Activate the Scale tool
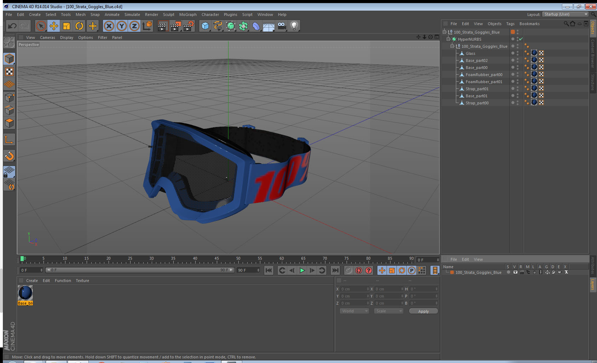 tap(66, 26)
